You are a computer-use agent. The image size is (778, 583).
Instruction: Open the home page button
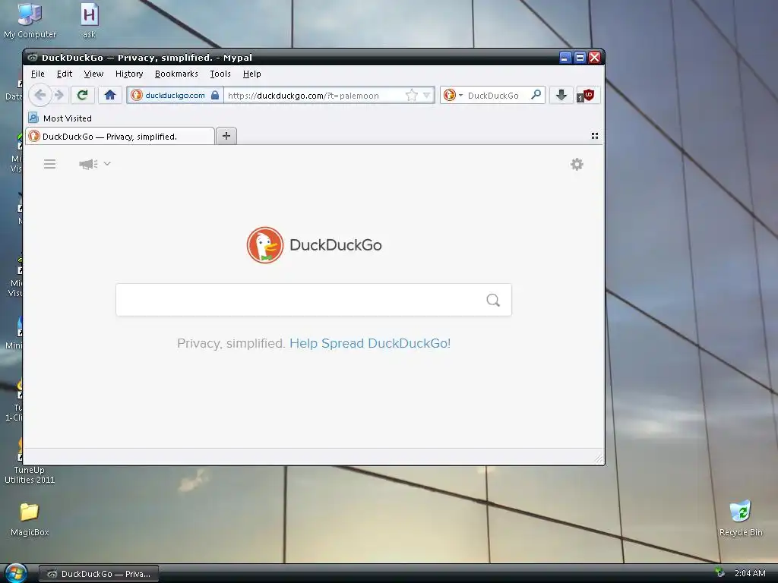tap(110, 95)
